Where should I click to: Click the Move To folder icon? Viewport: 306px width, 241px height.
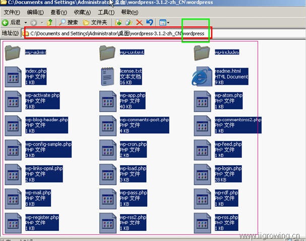point(118,23)
